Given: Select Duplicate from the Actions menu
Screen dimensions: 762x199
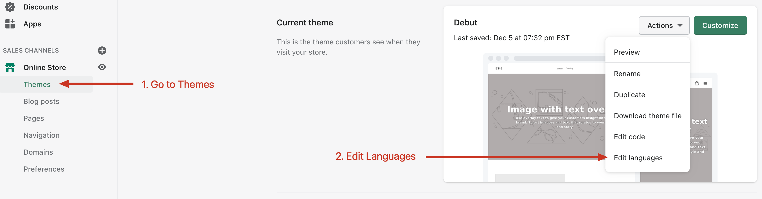Looking at the screenshot, I should (648, 95).
